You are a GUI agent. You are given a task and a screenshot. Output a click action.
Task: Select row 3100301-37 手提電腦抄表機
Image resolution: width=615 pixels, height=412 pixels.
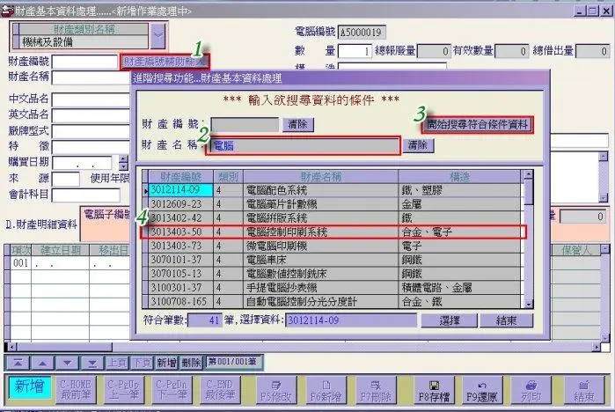click(x=334, y=288)
